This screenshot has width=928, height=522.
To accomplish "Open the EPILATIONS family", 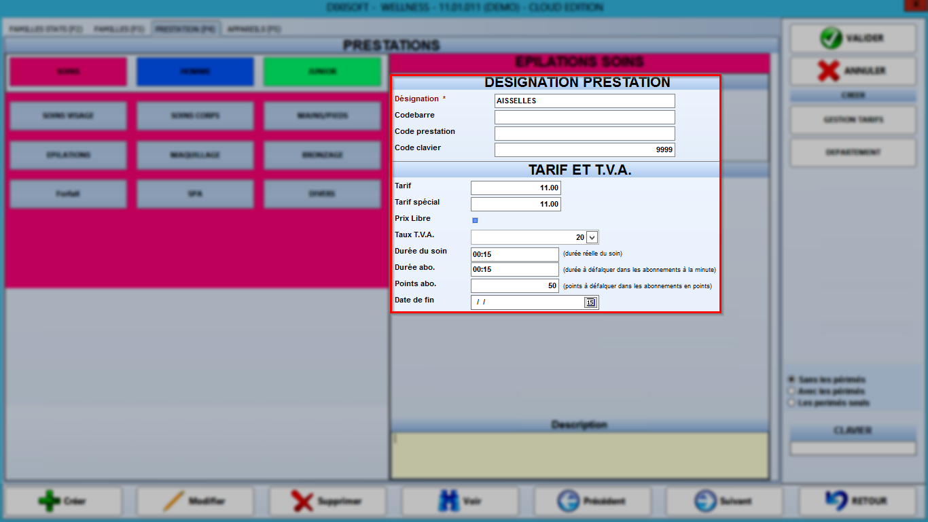I will 69,155.
